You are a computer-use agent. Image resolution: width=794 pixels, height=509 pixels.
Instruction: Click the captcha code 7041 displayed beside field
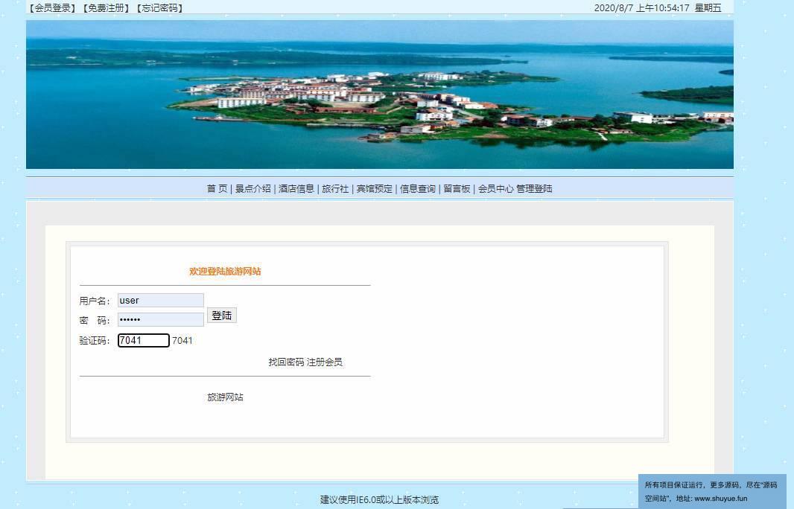(182, 341)
